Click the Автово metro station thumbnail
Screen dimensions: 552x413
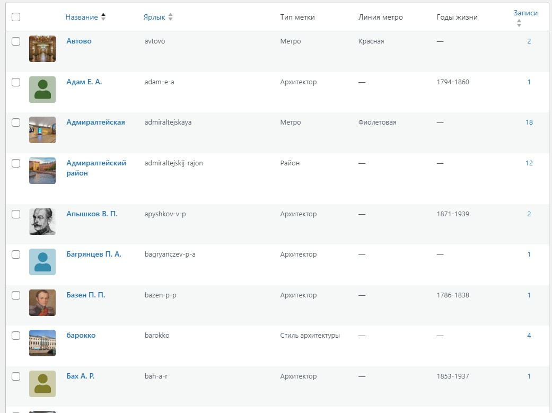pos(42,49)
